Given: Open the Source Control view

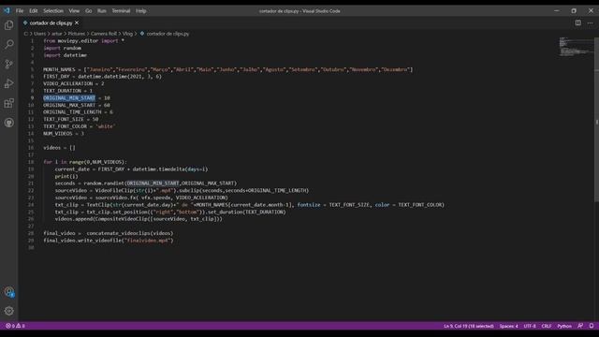Looking at the screenshot, I should click(x=8, y=64).
